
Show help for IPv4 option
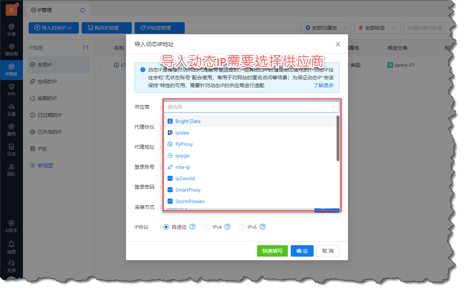point(227,227)
